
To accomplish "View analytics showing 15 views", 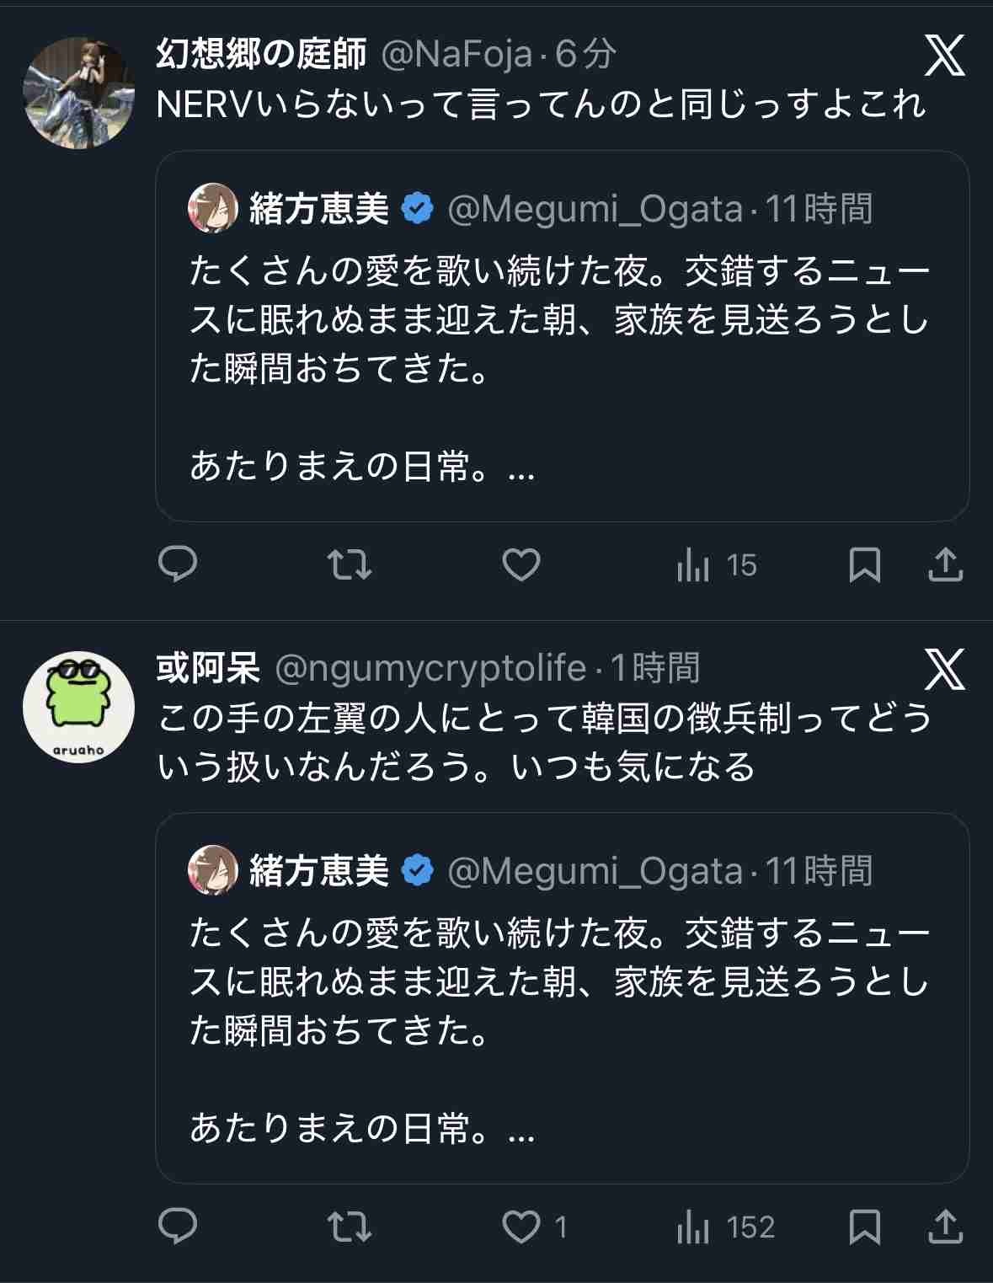I will tap(717, 565).
